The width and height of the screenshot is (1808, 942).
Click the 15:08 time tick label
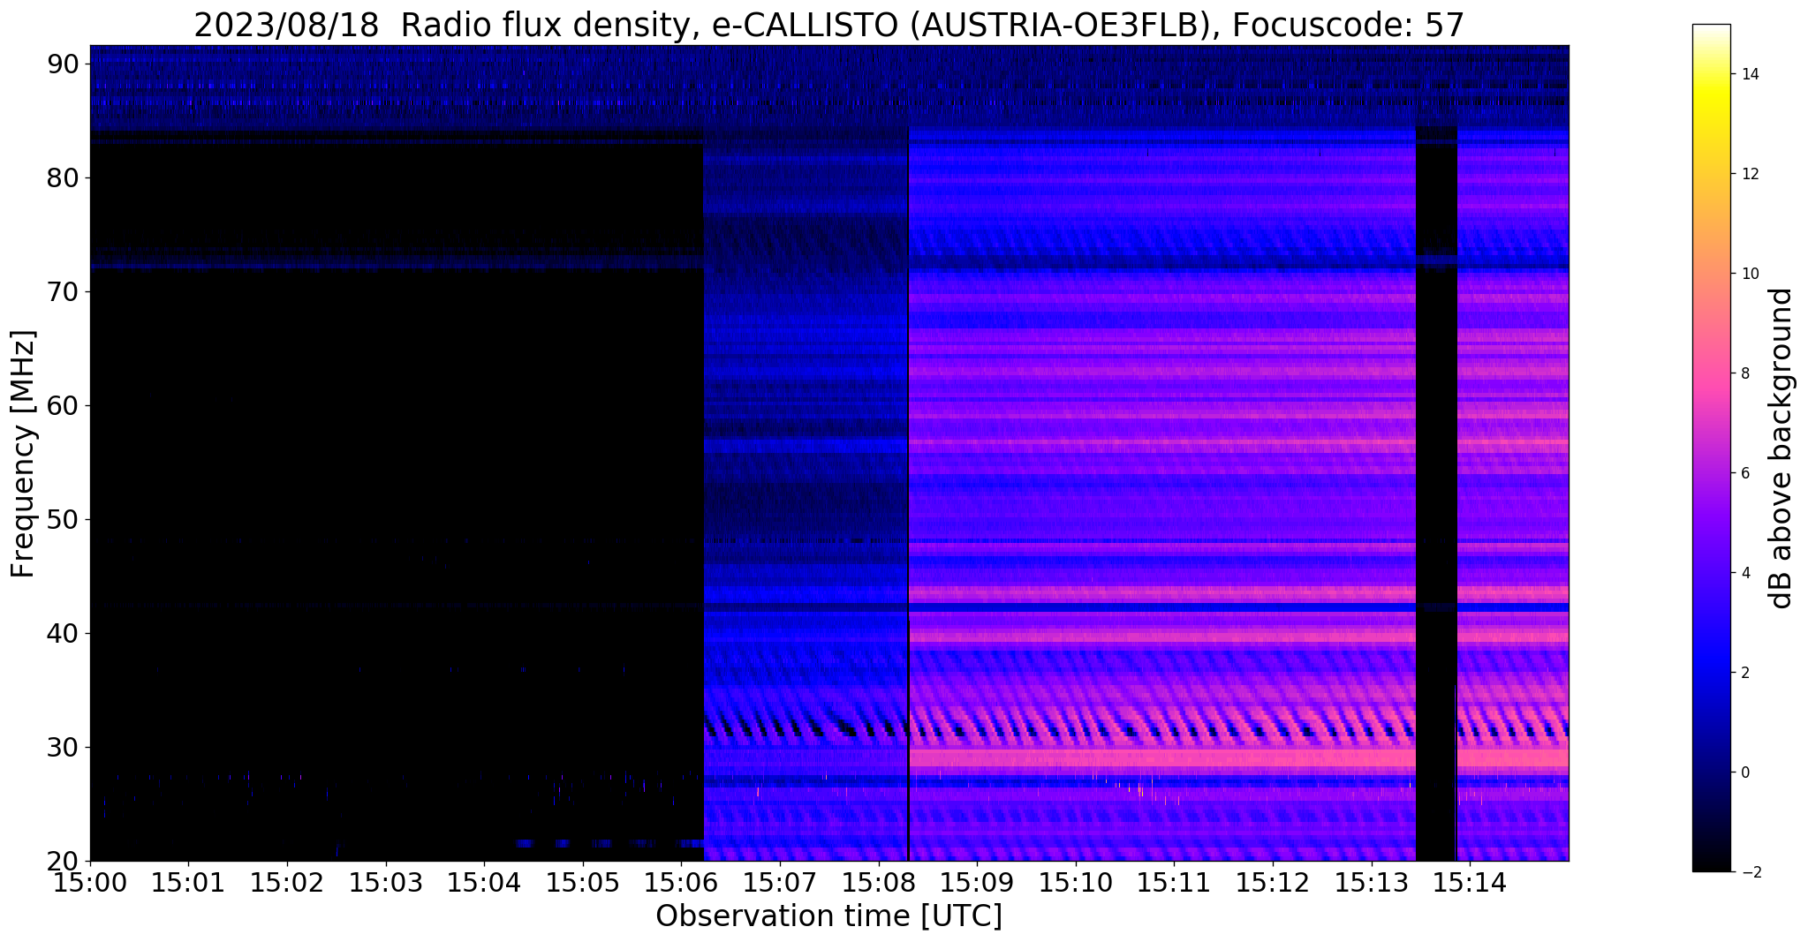[x=879, y=882]
